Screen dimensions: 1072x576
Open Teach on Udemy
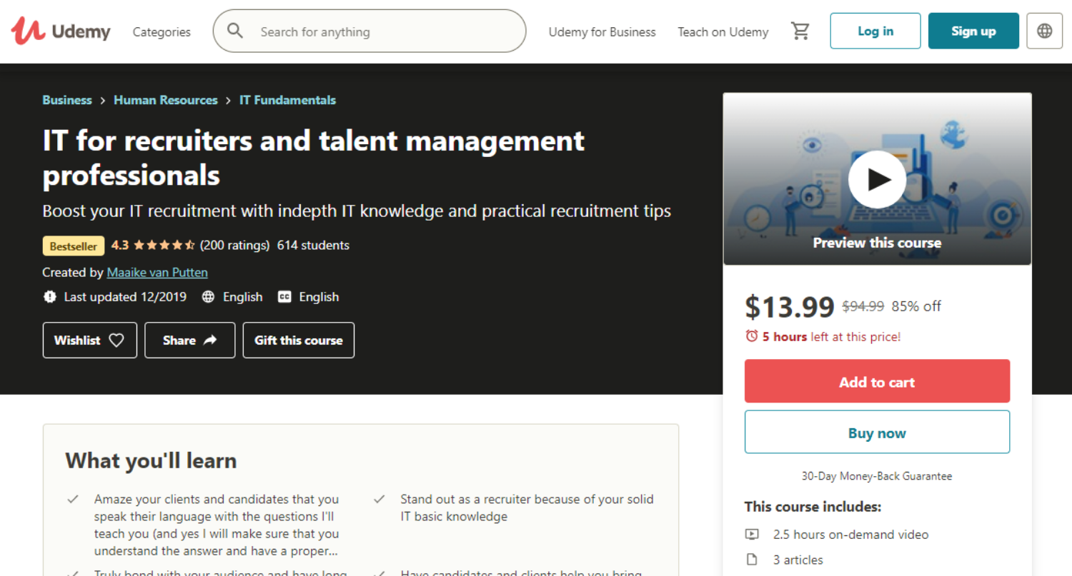click(723, 32)
